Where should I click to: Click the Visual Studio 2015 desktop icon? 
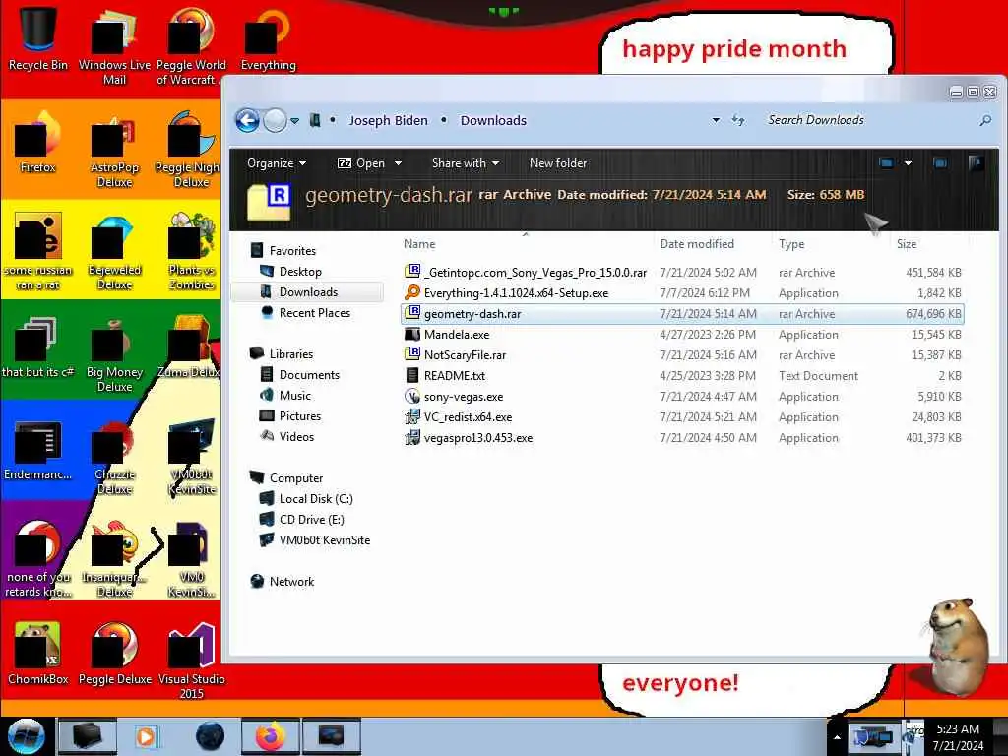click(191, 661)
